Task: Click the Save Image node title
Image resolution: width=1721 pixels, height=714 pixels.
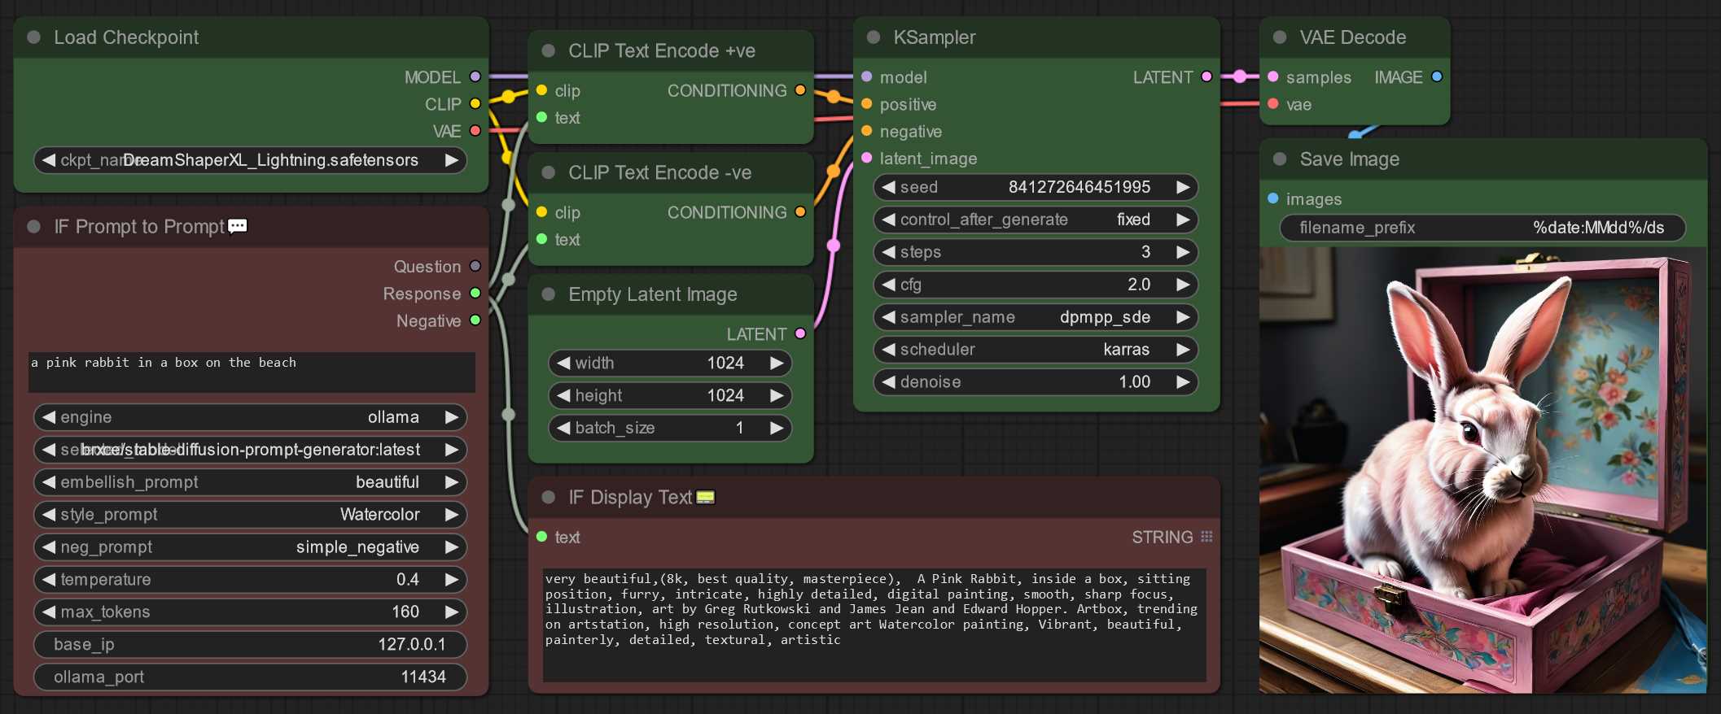Action: point(1349,159)
